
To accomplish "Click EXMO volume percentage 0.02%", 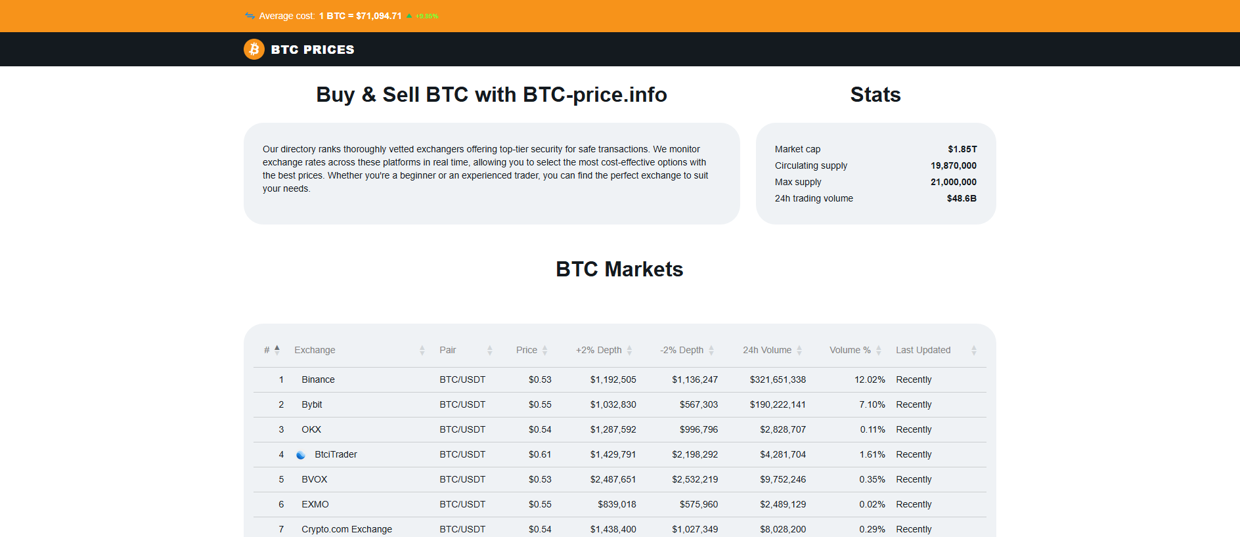I will click(872, 504).
